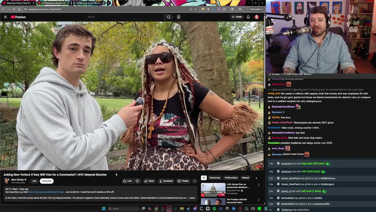
Task: Click the Thanks button
Action: (x=183, y=181)
